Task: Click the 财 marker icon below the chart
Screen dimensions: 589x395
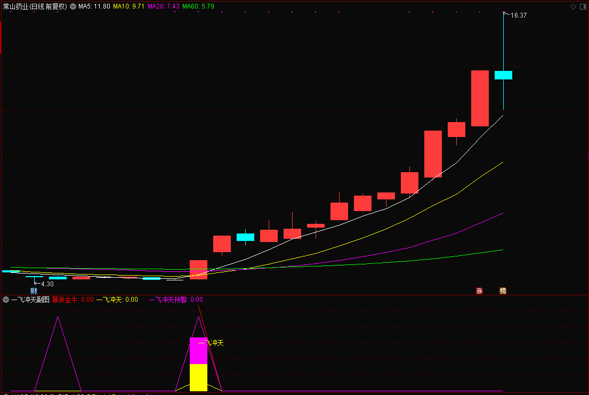Action: click(x=34, y=291)
